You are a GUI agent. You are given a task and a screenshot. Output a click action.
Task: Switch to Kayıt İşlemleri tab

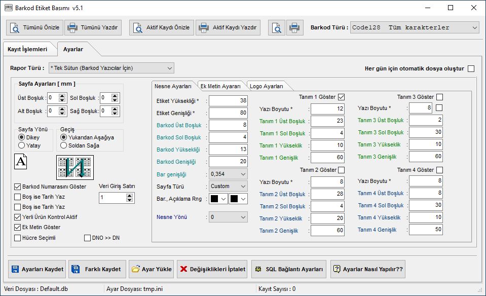(27, 49)
